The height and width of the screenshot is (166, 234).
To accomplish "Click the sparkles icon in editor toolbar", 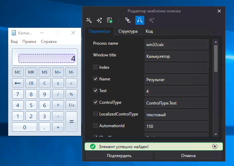I will tap(99, 20).
